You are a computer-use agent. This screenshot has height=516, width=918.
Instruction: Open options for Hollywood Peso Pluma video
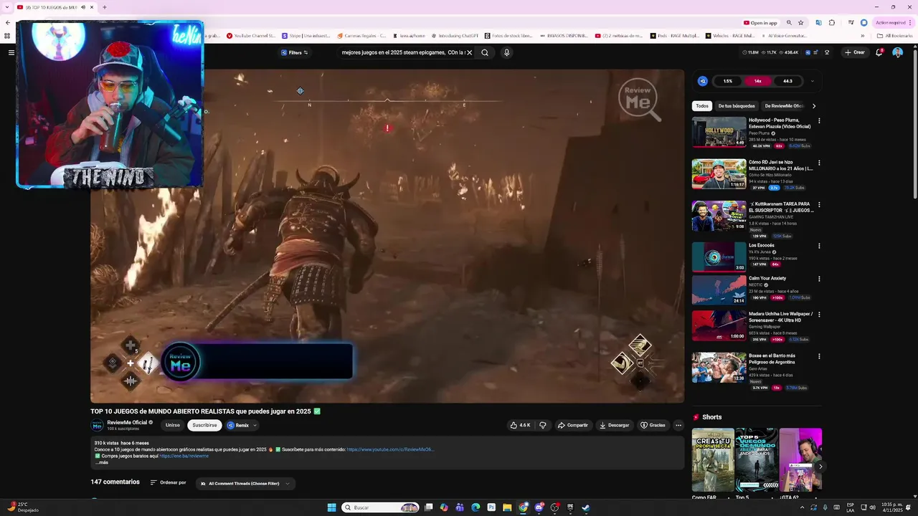coord(819,121)
